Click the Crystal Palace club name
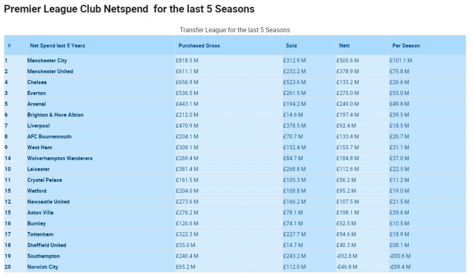473x278 pixels. [44, 180]
